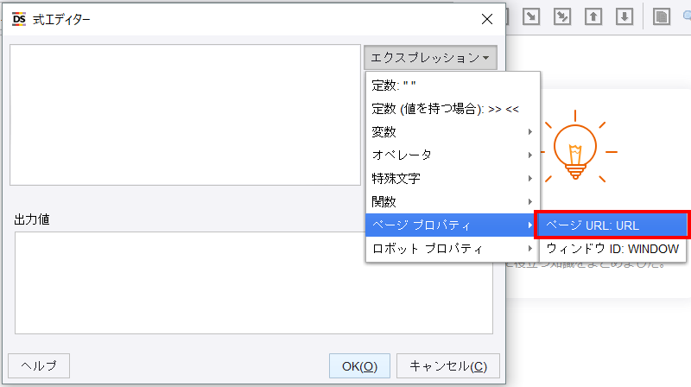Click the DS logo in the title bar

point(19,19)
